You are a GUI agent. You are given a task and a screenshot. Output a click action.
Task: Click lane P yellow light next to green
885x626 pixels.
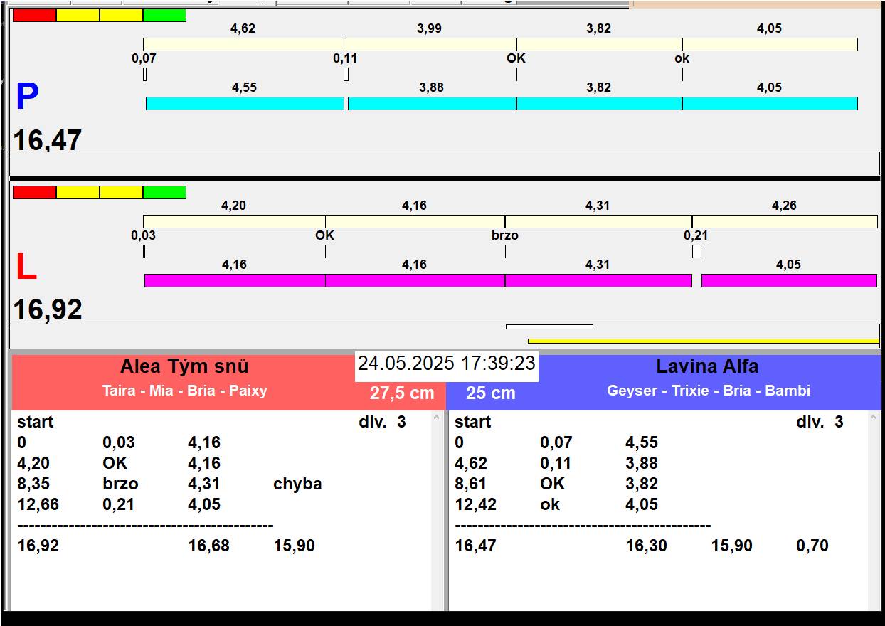point(121,15)
